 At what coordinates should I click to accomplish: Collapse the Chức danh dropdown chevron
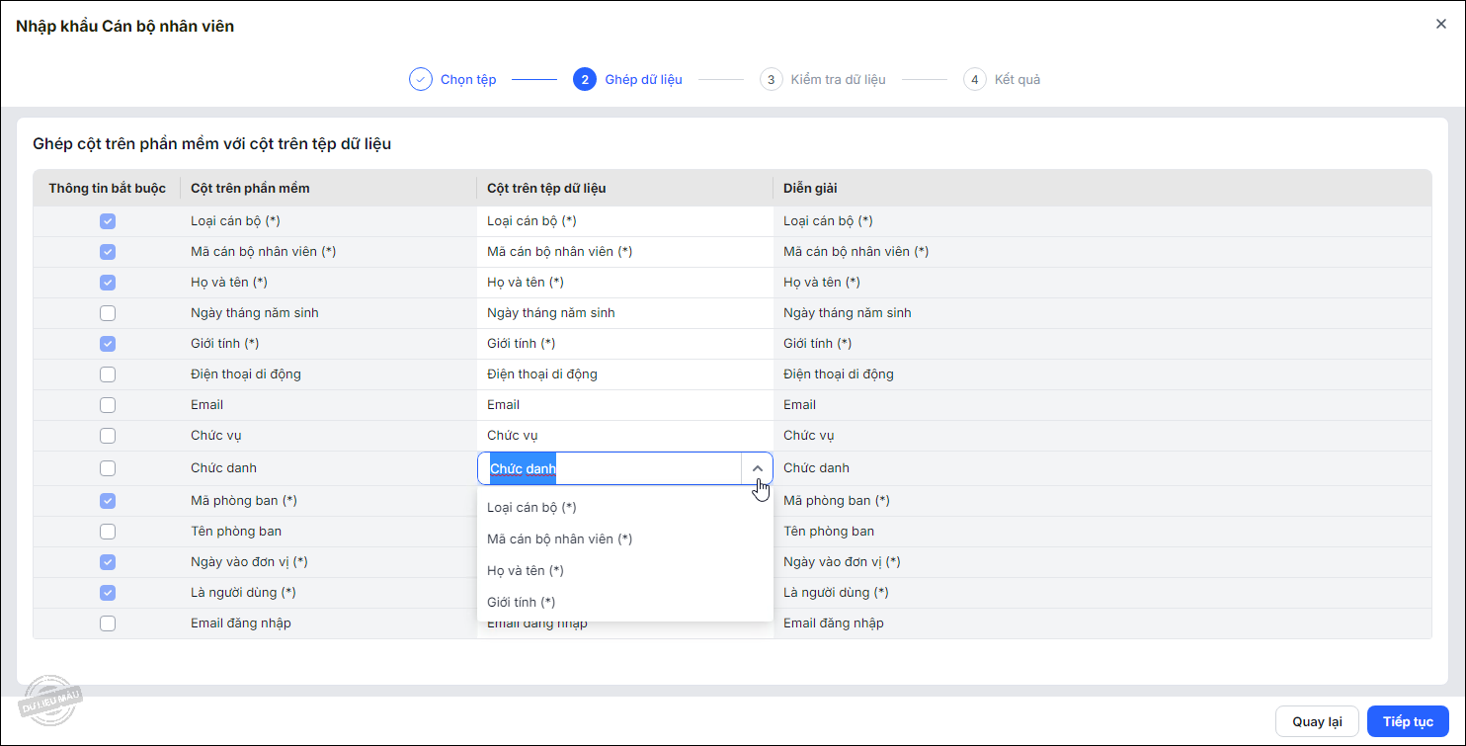tap(757, 468)
